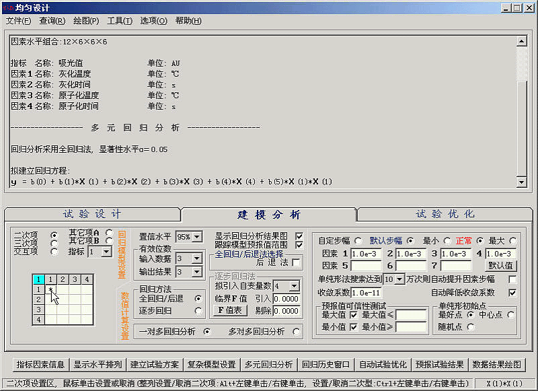Enable the 后退法 checkbox
This screenshot has height=391, width=538.
[296, 262]
